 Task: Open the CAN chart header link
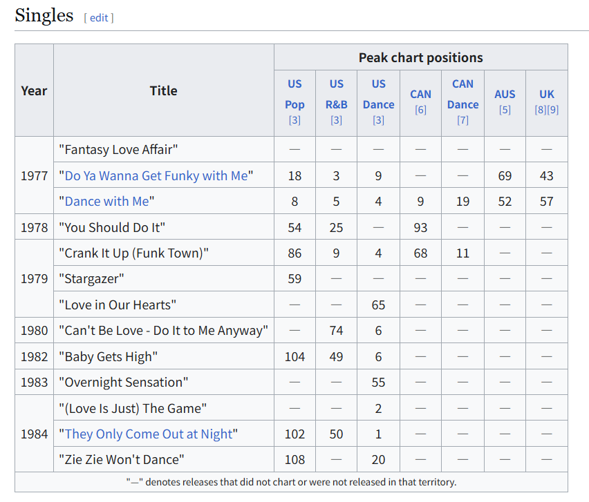420,94
